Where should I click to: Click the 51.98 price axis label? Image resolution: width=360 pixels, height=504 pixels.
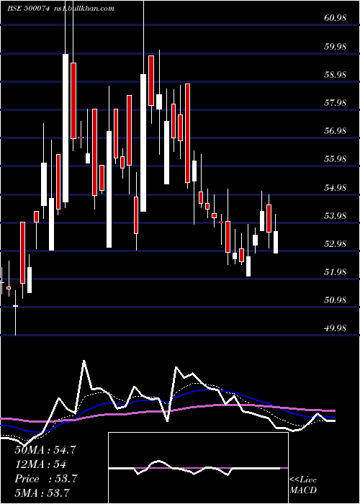point(336,272)
